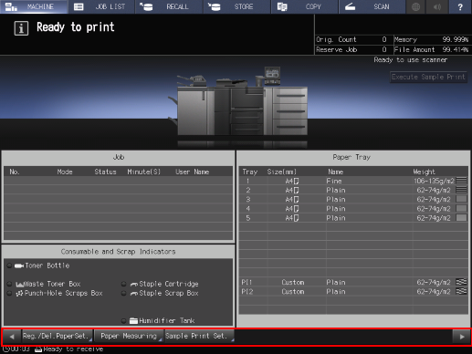Switch to the JOB LIST tab

coord(102,6)
